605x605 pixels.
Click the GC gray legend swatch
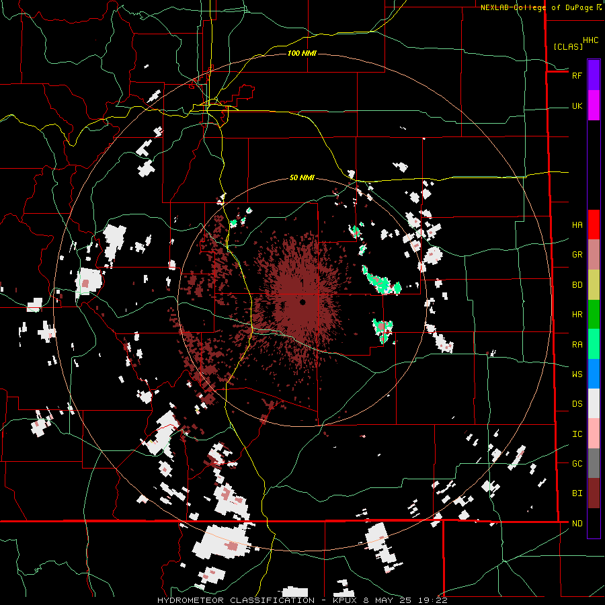point(594,463)
